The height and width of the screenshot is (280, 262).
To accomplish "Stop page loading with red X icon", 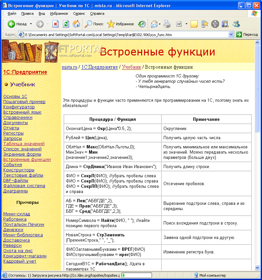I will [x=55, y=24].
